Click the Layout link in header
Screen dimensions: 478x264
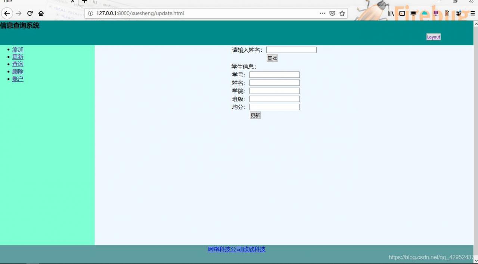tap(434, 37)
